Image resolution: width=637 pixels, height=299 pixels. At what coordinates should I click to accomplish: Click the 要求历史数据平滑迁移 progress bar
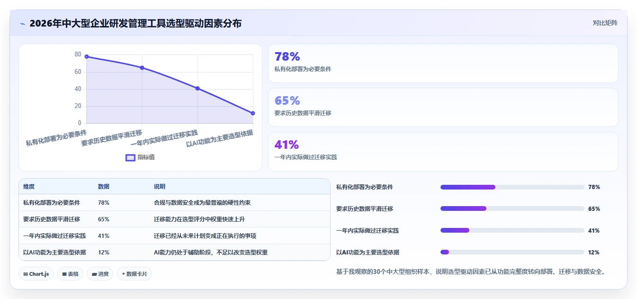(512, 208)
